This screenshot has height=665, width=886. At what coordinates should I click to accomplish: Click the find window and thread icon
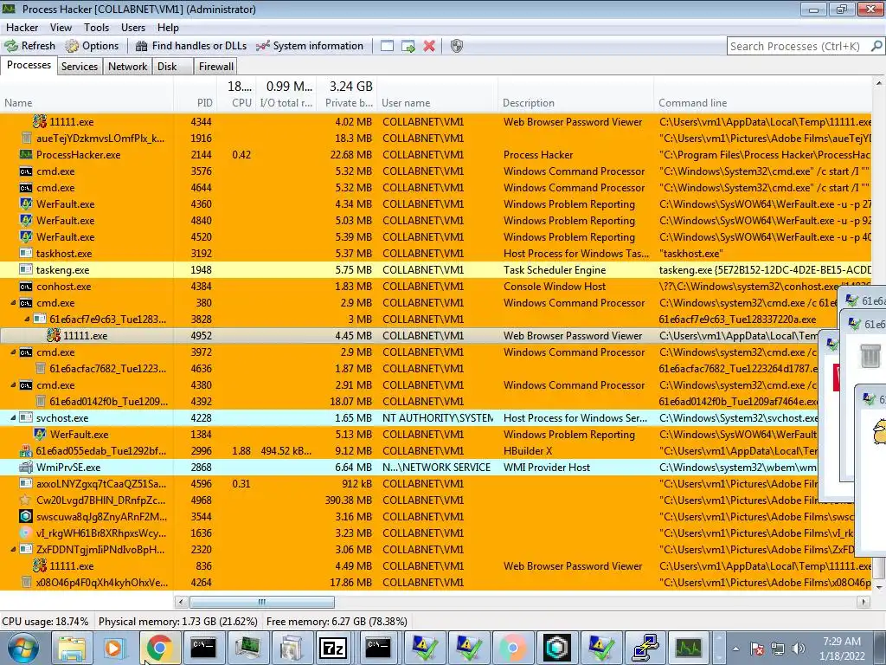click(x=408, y=46)
